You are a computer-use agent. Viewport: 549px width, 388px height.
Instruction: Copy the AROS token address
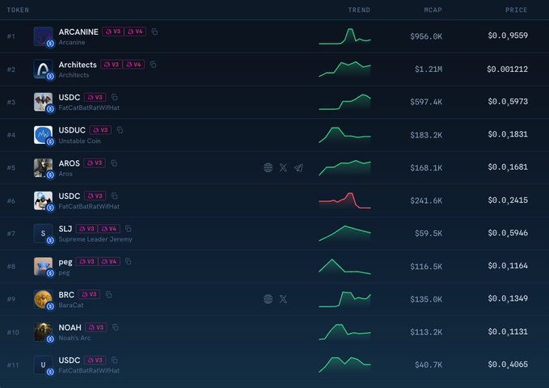114,162
